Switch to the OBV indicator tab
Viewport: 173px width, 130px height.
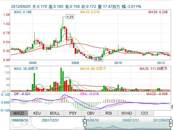tap(91, 113)
